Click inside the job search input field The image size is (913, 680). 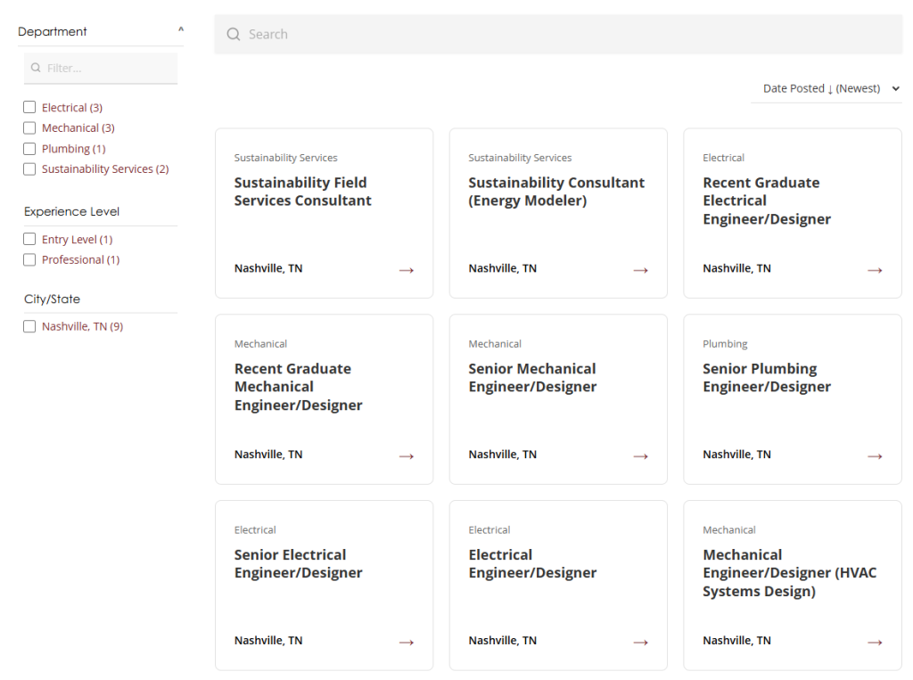446,34
